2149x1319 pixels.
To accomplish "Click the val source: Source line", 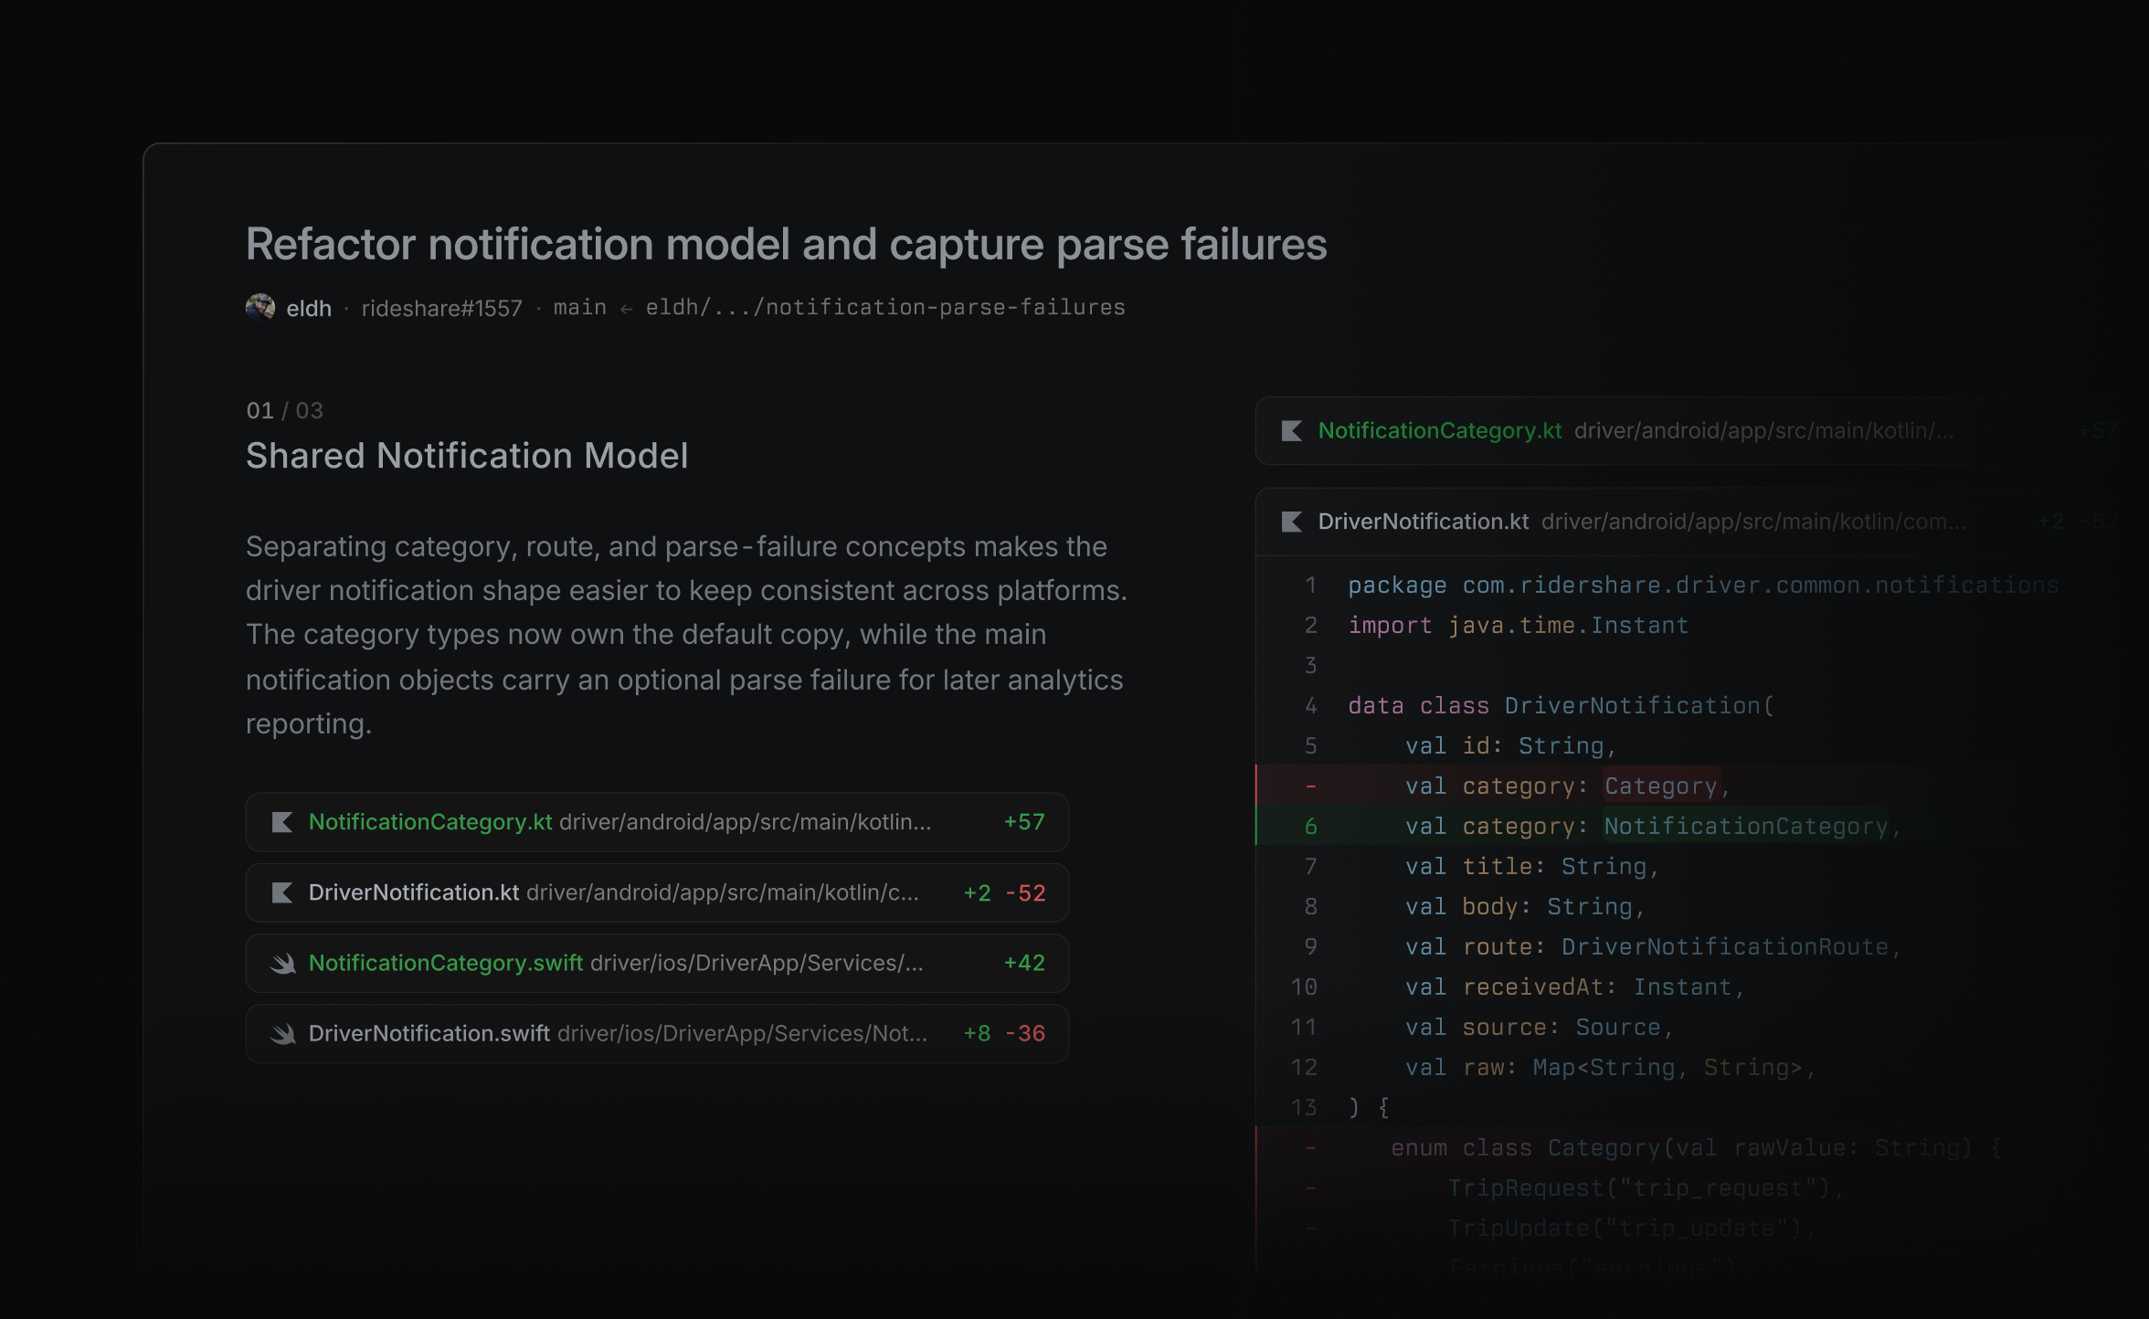I will click(x=1539, y=1028).
